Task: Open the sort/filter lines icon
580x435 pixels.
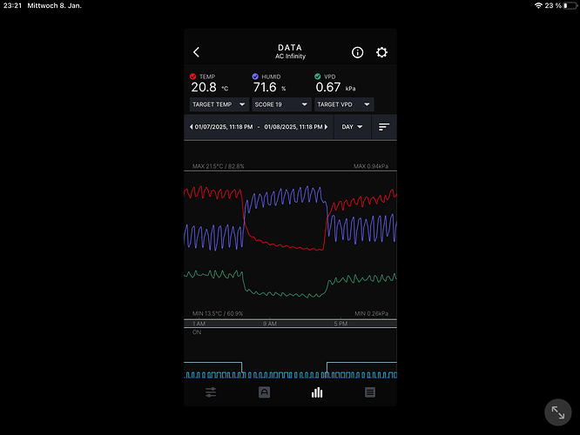Action: tap(383, 127)
